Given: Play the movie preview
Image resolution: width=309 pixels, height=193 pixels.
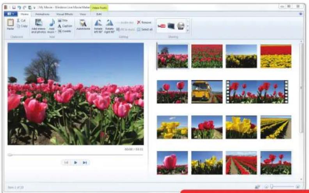Looking at the screenshot, I should [x=75, y=163].
